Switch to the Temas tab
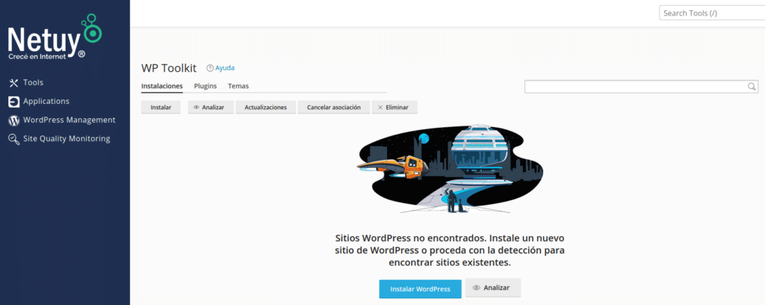This screenshot has height=305, width=765. pyautogui.click(x=238, y=87)
